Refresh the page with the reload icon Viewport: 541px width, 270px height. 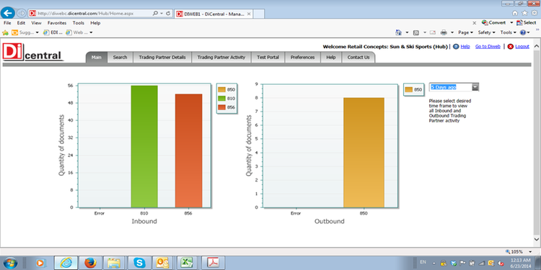pos(168,13)
